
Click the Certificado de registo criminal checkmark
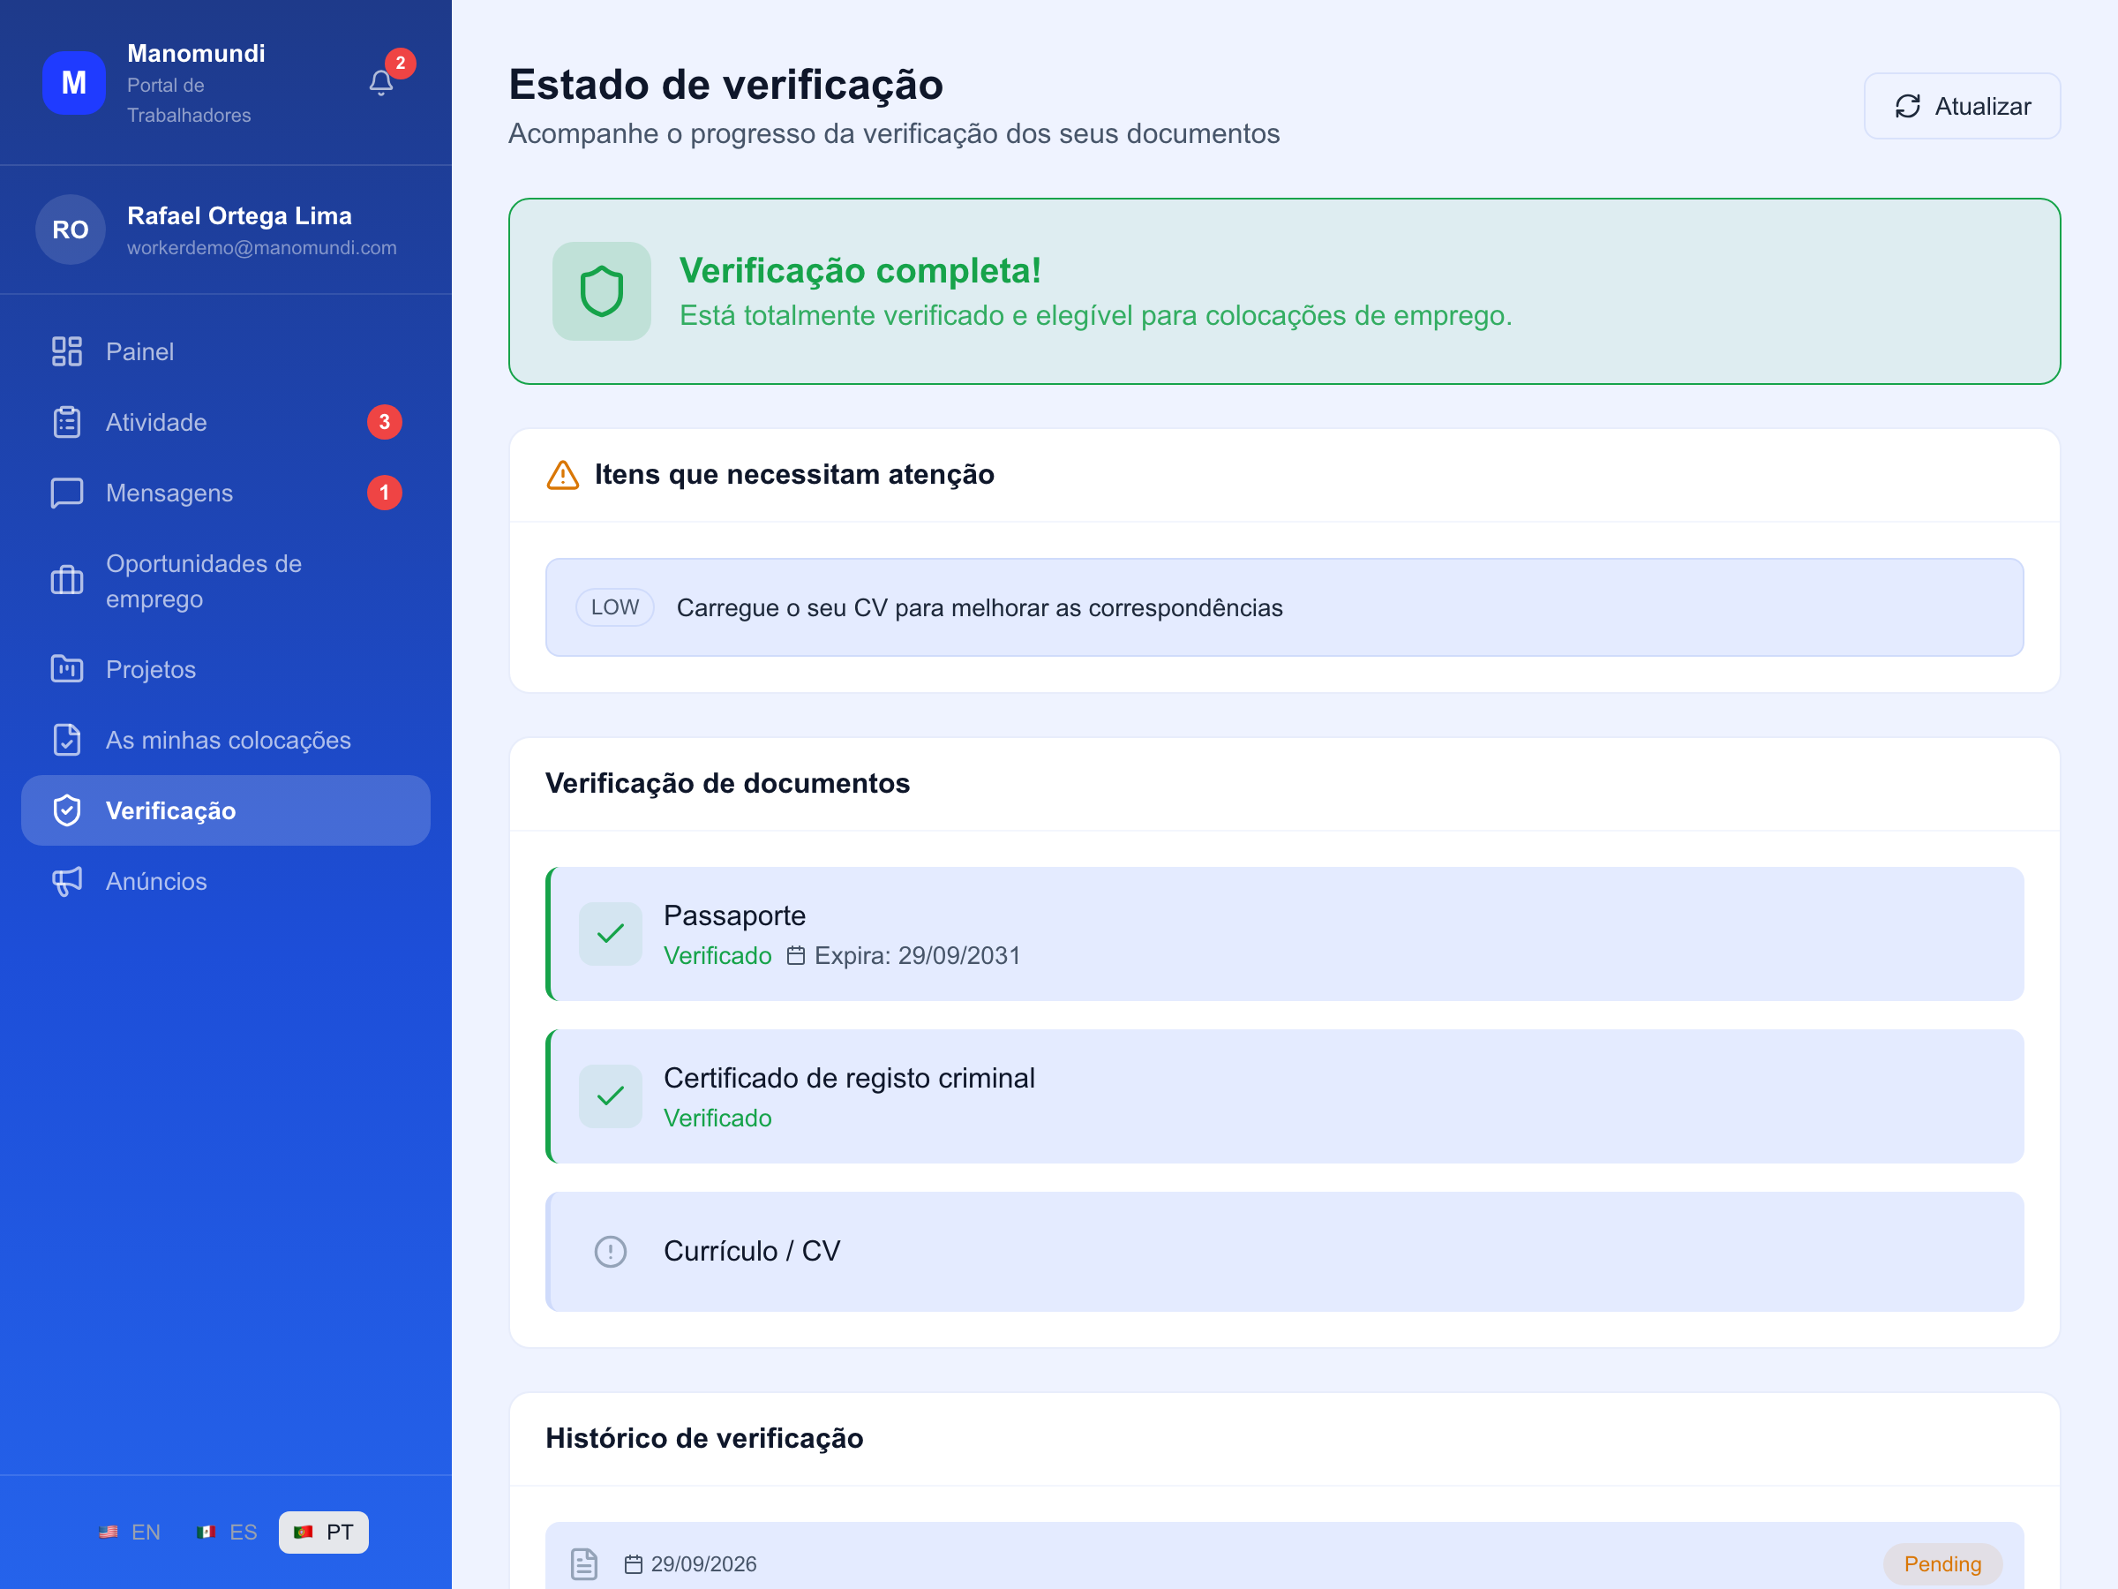click(611, 1096)
